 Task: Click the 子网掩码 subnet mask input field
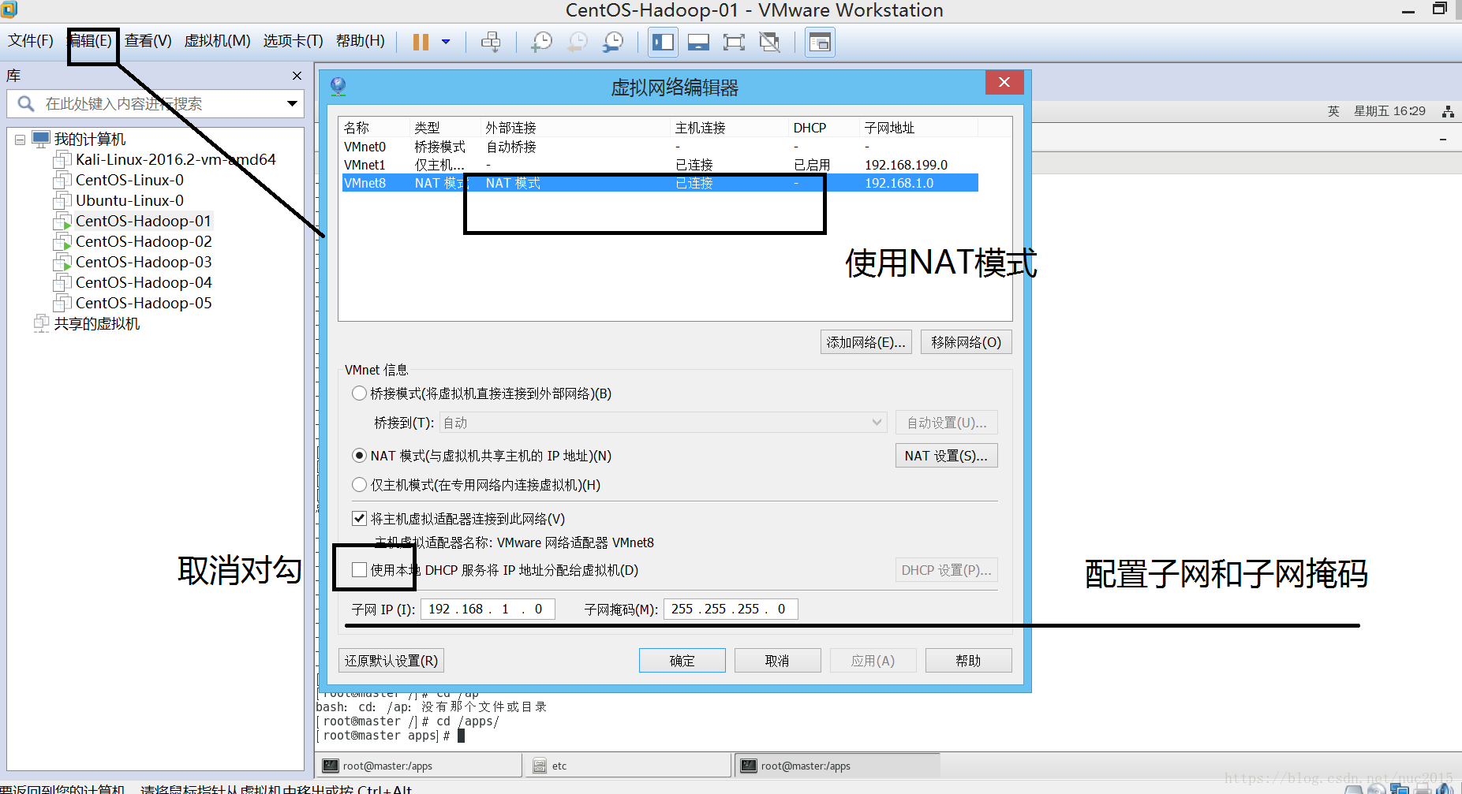731,609
